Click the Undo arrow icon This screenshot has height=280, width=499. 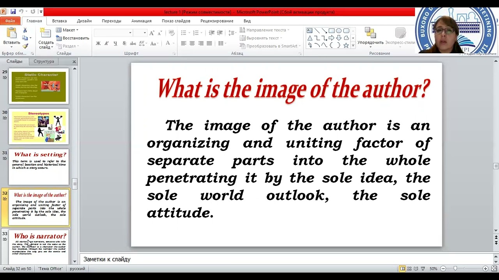coord(21,12)
